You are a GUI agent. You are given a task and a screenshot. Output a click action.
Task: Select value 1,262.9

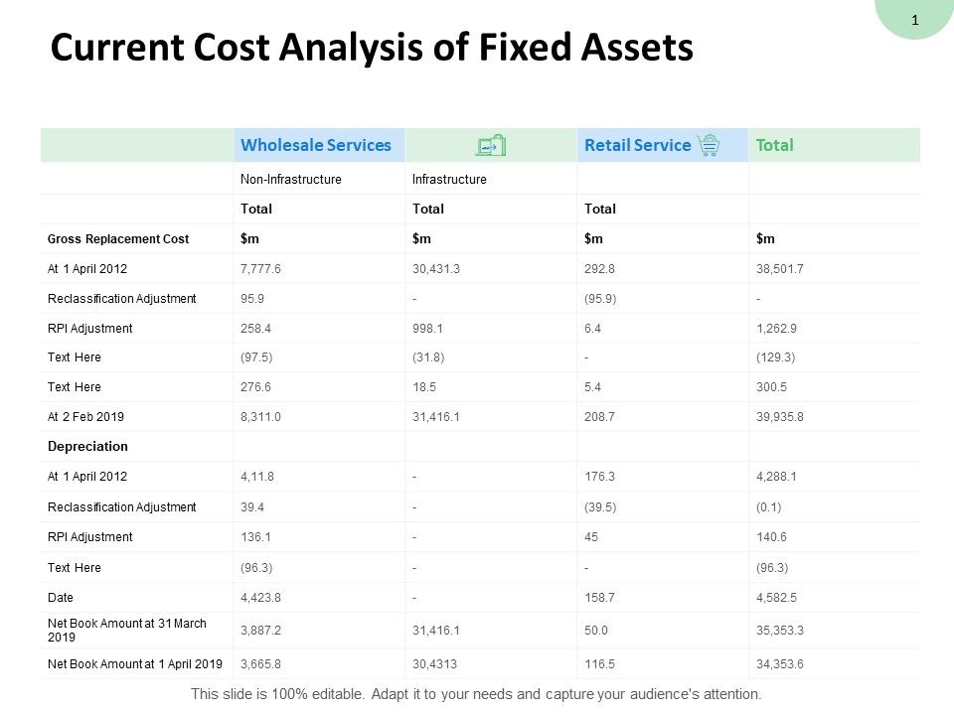776,329
